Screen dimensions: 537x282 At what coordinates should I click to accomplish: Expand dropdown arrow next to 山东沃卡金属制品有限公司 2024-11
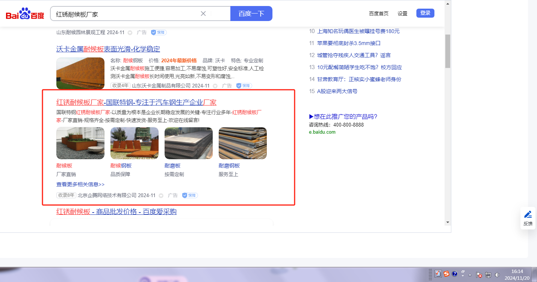coord(215,86)
